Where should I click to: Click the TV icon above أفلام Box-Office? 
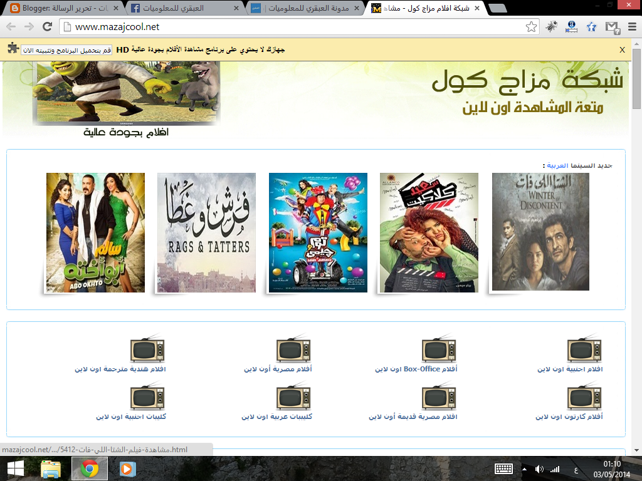[x=439, y=348]
